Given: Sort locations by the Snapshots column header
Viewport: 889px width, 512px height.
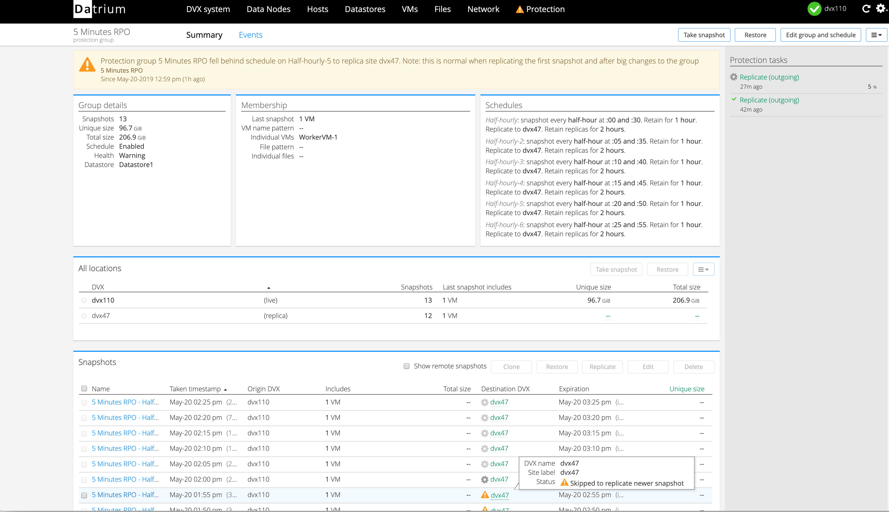Looking at the screenshot, I should point(417,287).
